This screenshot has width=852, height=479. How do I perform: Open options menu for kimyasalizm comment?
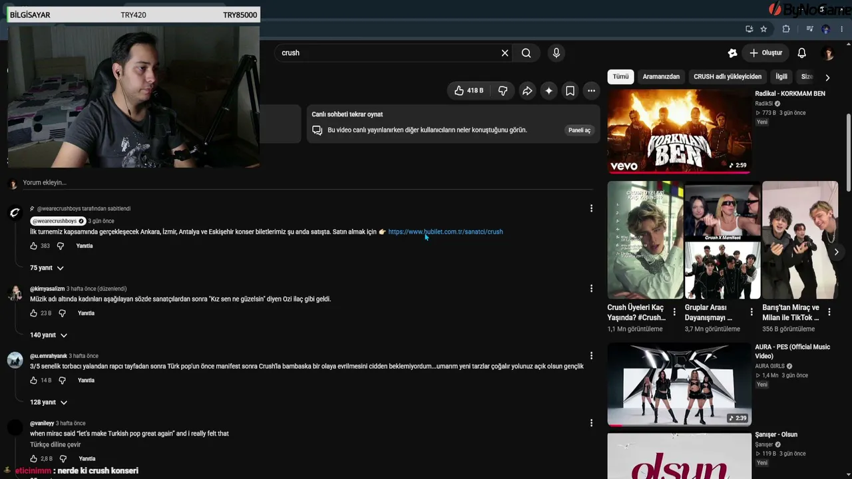pyautogui.click(x=591, y=289)
